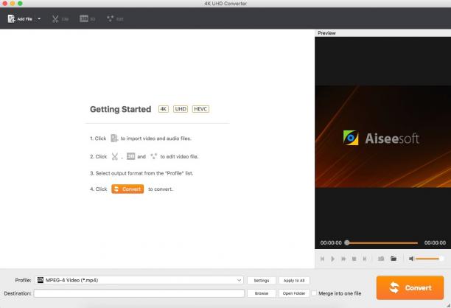Play the preview video
The image size is (451, 308).
[x=333, y=259]
